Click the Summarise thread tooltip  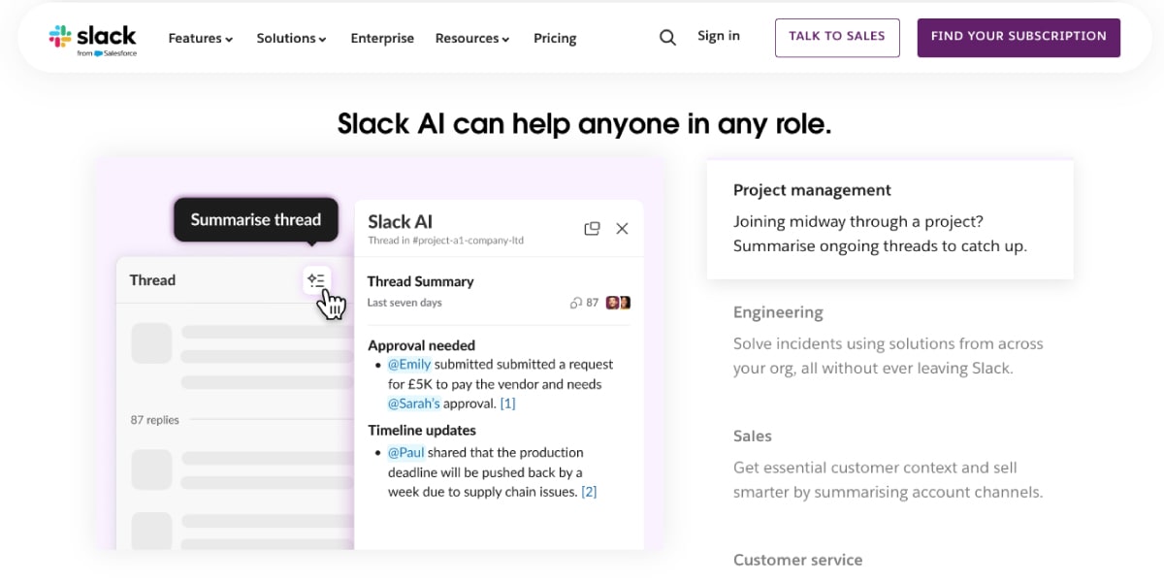click(256, 219)
